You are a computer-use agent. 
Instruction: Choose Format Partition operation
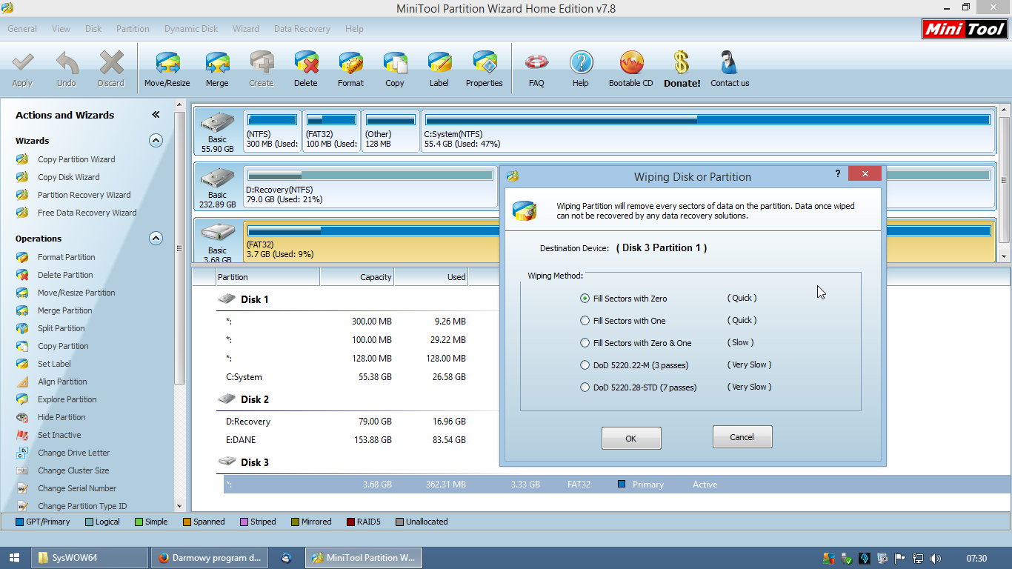pyautogui.click(x=66, y=257)
